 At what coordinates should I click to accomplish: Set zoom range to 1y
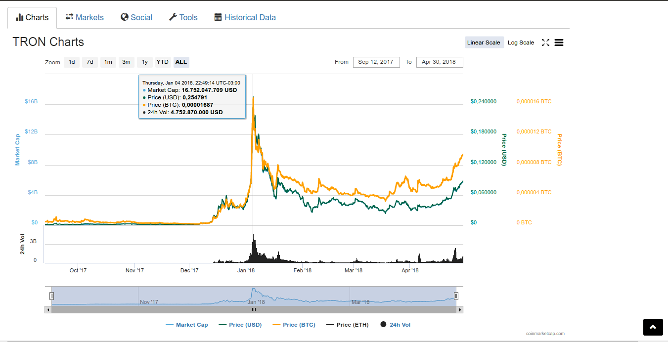click(144, 62)
